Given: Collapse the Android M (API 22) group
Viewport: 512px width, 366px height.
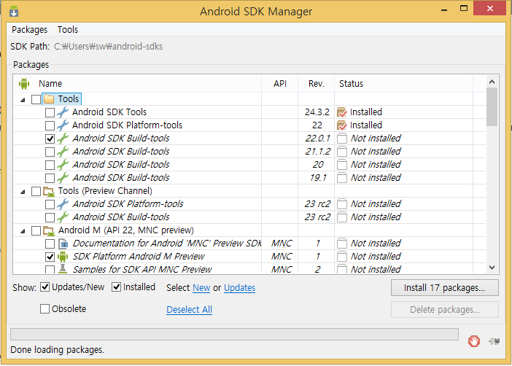Looking at the screenshot, I should (23, 231).
